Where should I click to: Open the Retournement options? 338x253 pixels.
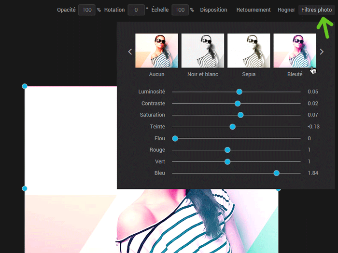click(x=253, y=10)
